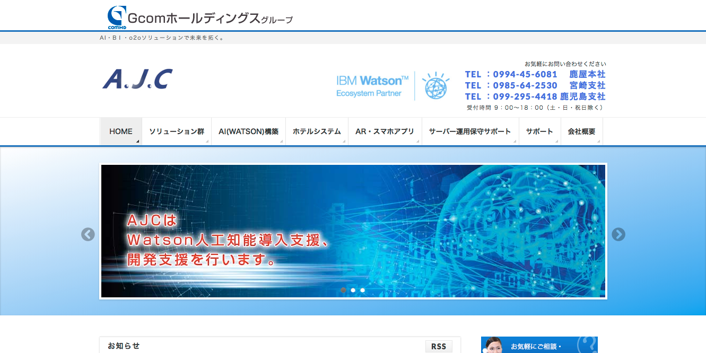Advance to next slide with right arrow
Viewport: 706px width, 353px height.
[618, 234]
